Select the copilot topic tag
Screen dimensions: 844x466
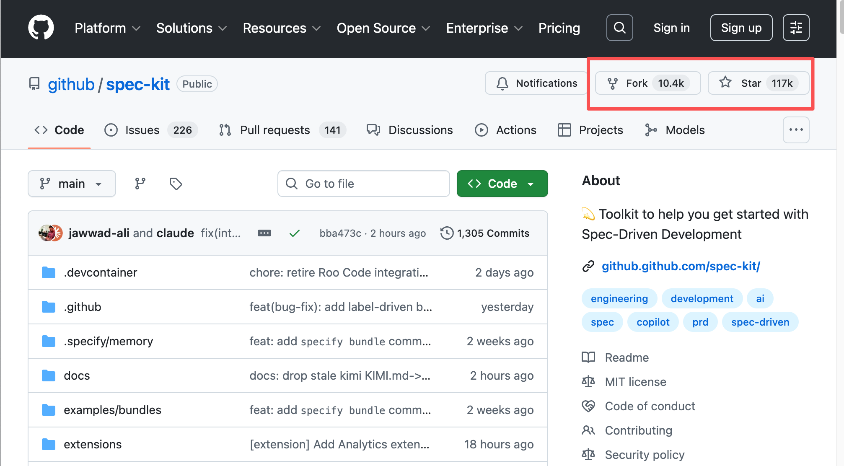click(x=653, y=322)
